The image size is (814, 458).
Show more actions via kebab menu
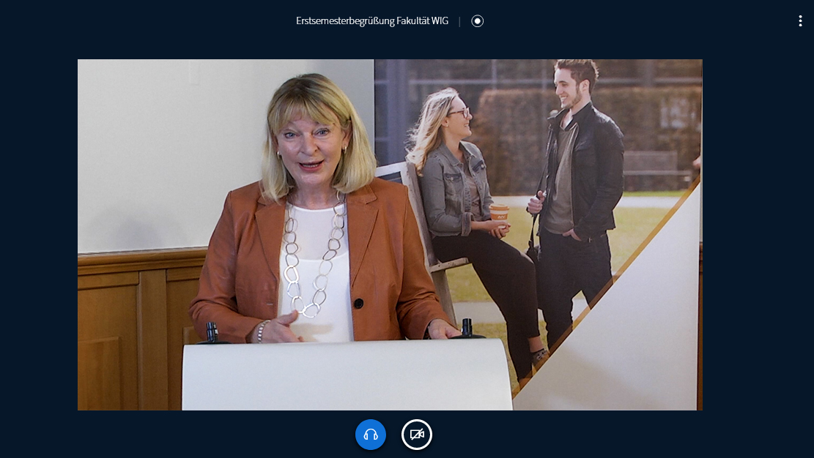(800, 21)
